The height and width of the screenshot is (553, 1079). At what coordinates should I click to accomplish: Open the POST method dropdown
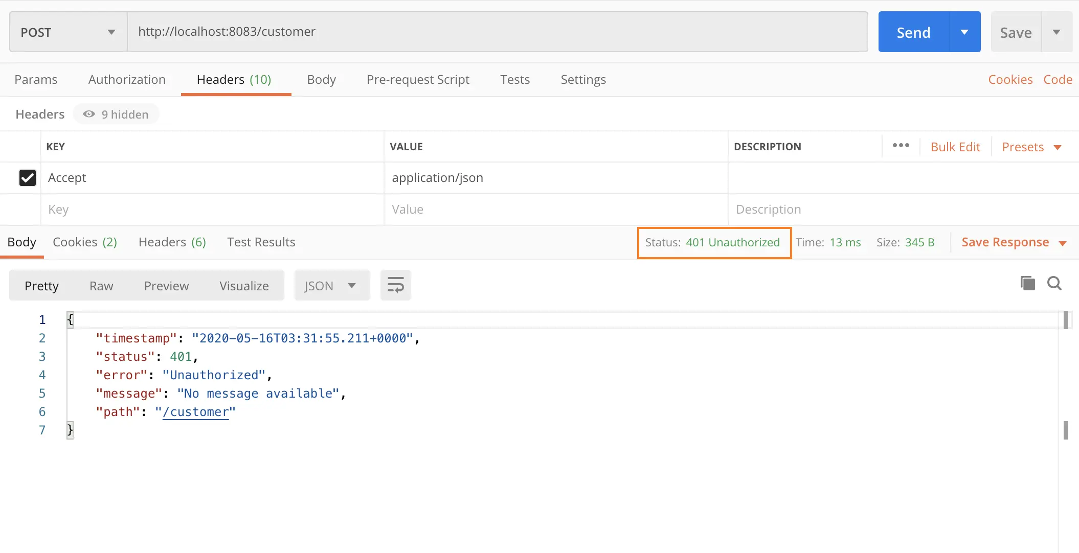click(68, 32)
